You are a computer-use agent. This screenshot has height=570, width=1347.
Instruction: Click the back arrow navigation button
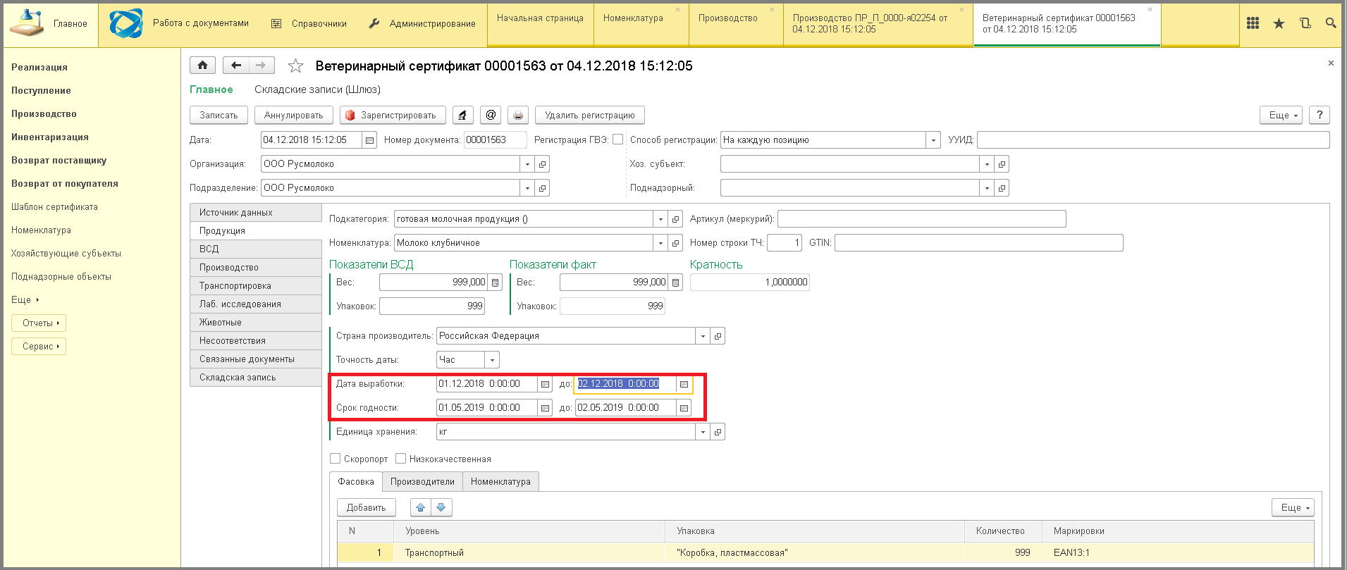tap(236, 66)
